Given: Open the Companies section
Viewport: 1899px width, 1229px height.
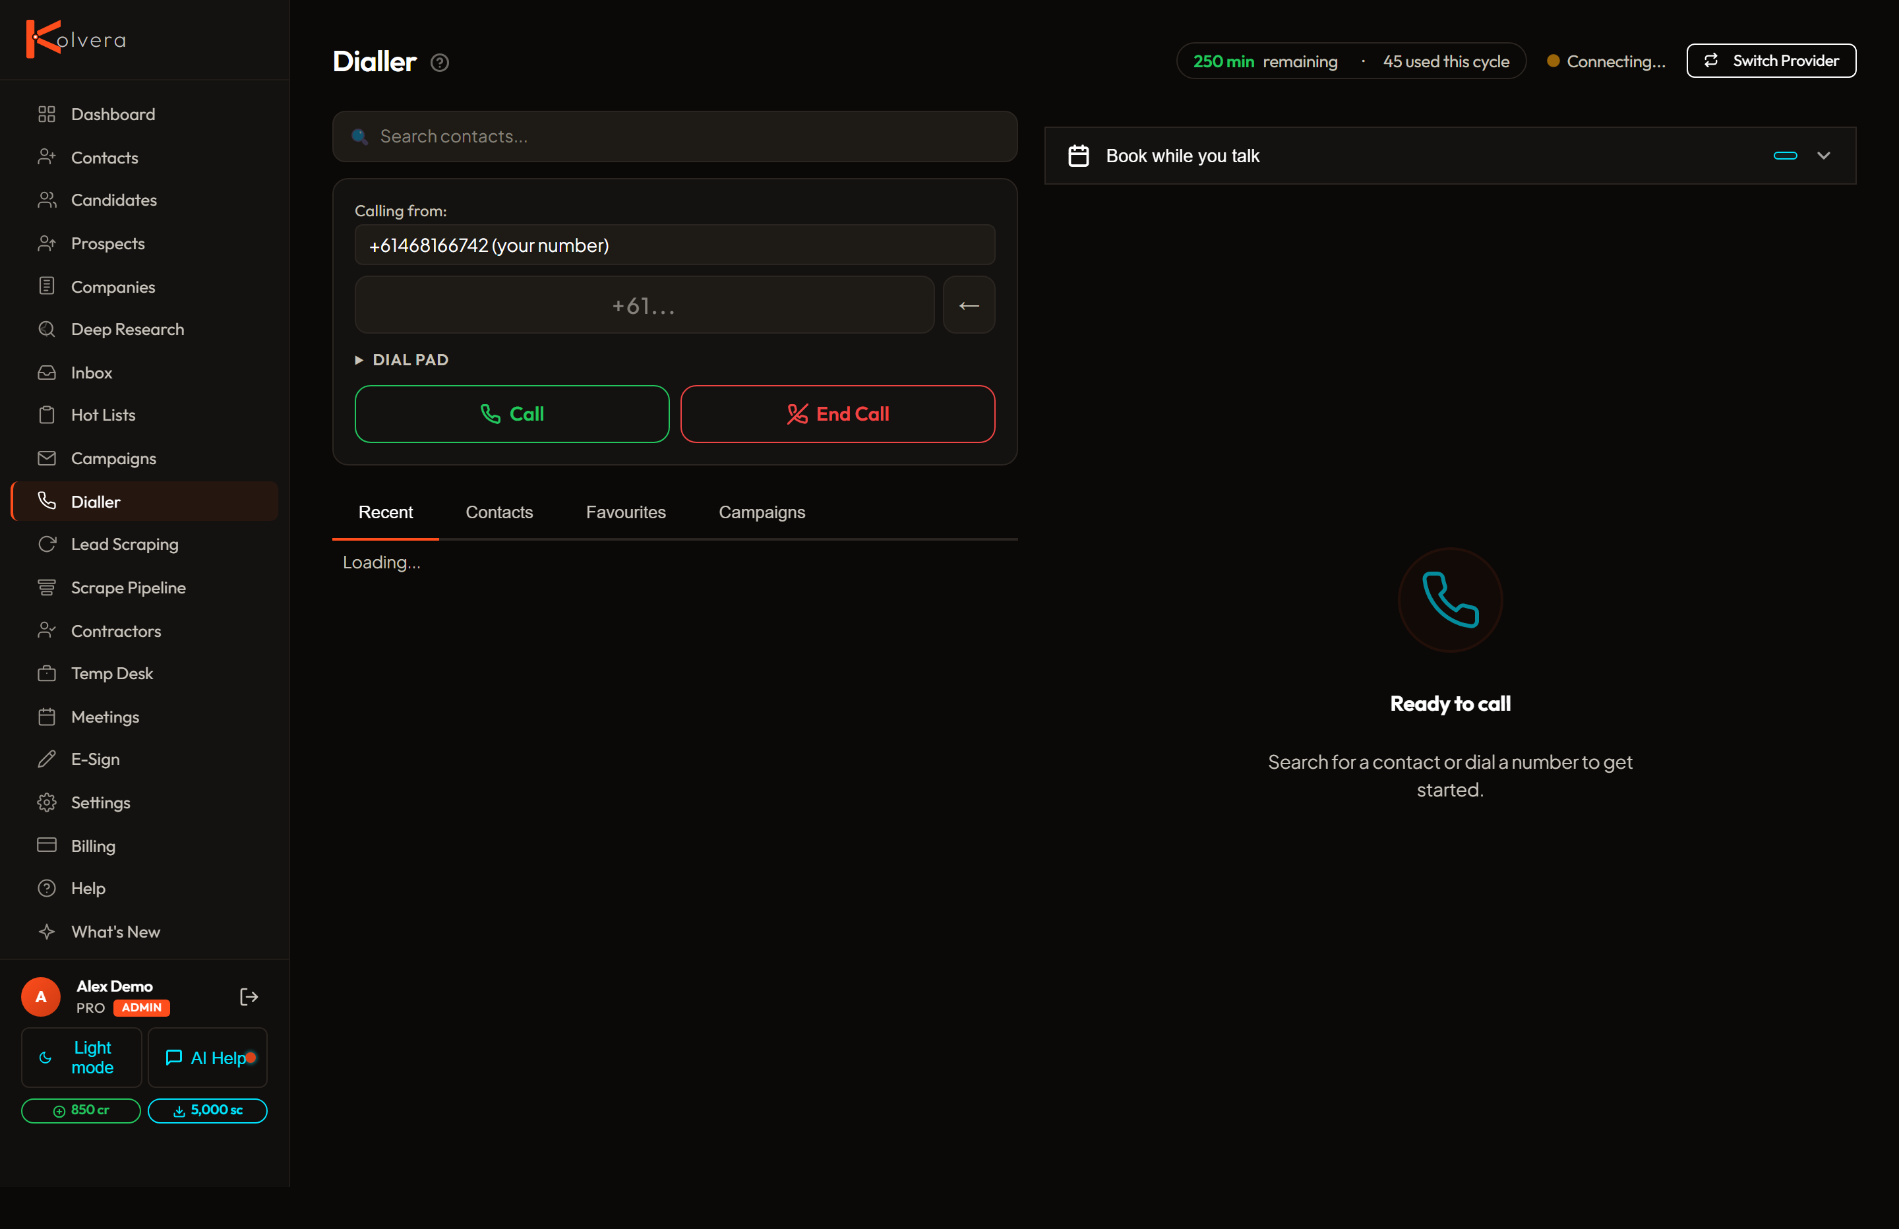Looking at the screenshot, I should pyautogui.click(x=144, y=287).
